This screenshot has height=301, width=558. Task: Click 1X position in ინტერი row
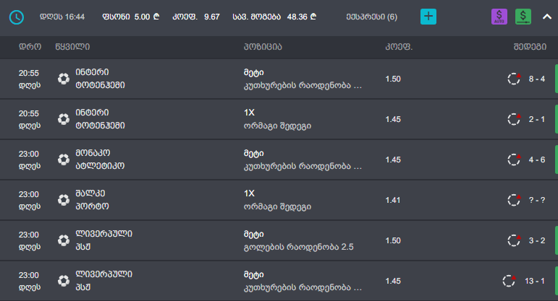[249, 113]
